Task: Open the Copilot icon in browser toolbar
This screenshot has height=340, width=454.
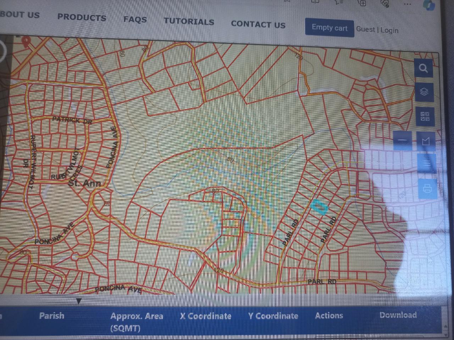Action: coord(428,5)
